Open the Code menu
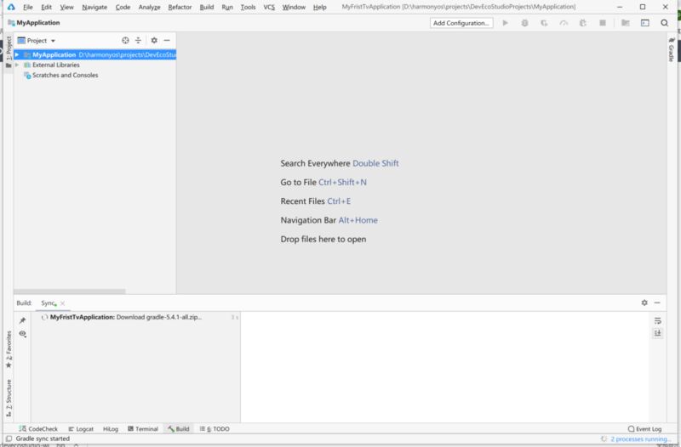This screenshot has width=681, height=447. pyautogui.click(x=123, y=7)
